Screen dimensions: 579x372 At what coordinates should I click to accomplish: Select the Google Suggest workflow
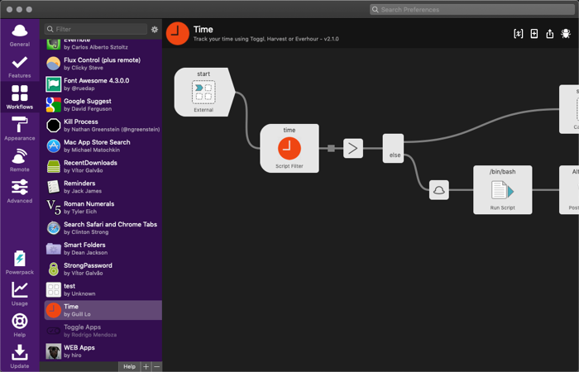coord(103,105)
